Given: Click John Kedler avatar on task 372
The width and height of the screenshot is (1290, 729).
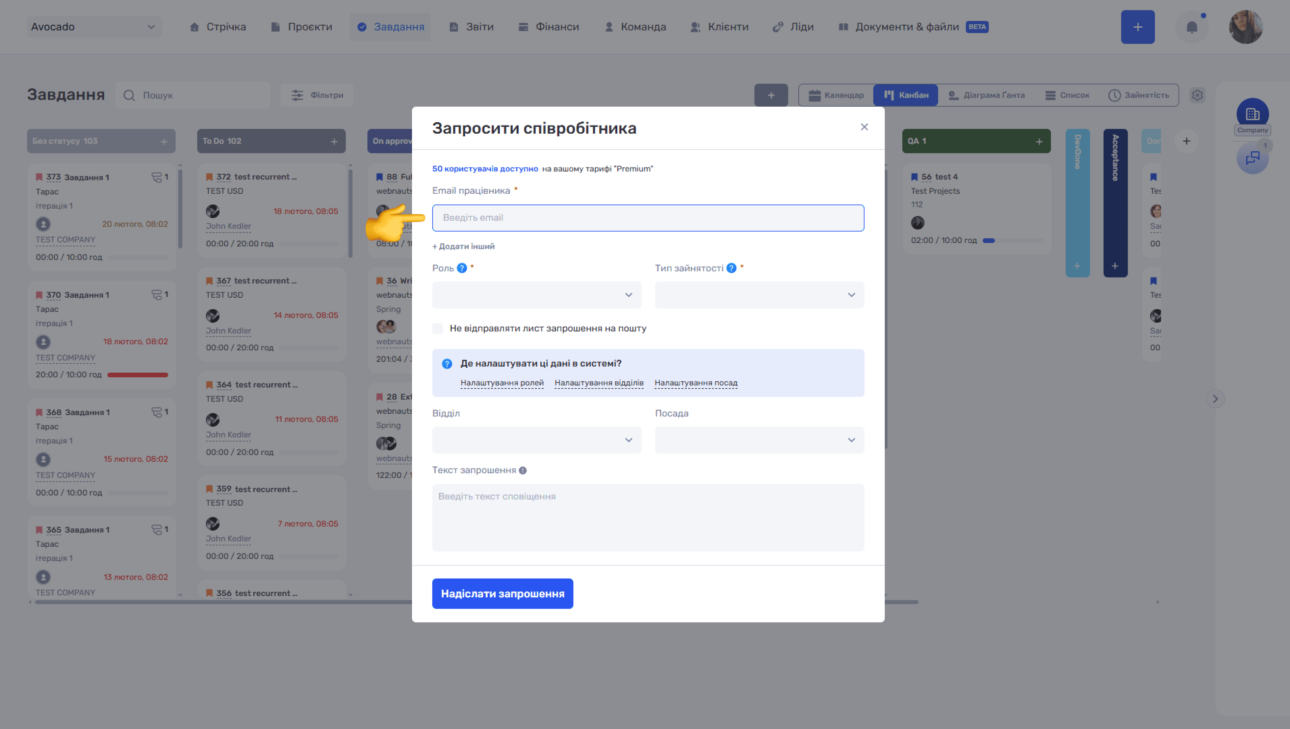Looking at the screenshot, I should click(212, 211).
